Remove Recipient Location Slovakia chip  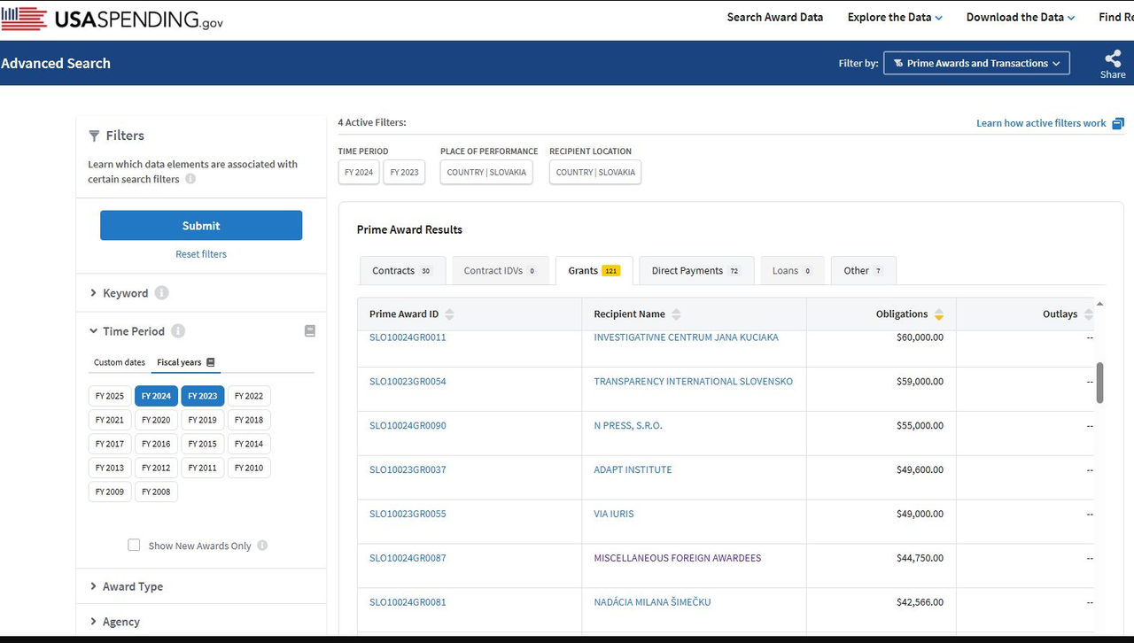(595, 172)
